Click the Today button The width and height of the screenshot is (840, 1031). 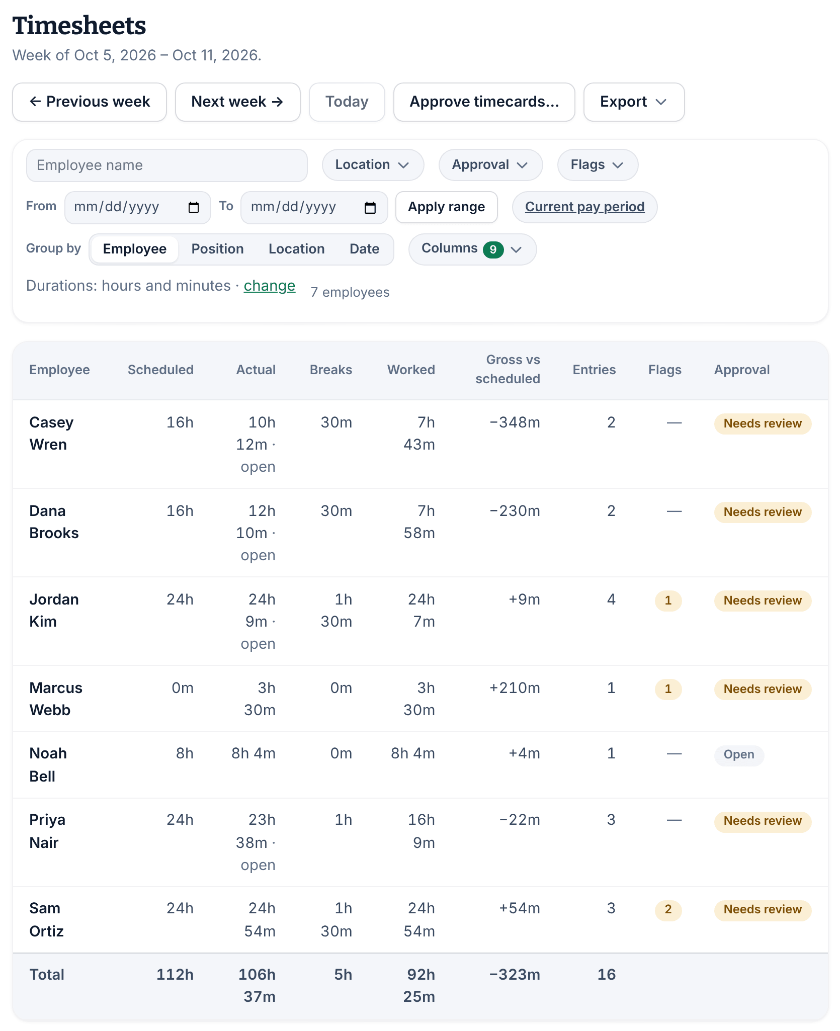(x=347, y=102)
